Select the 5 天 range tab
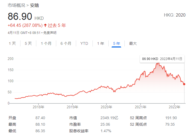 click(x=28, y=43)
